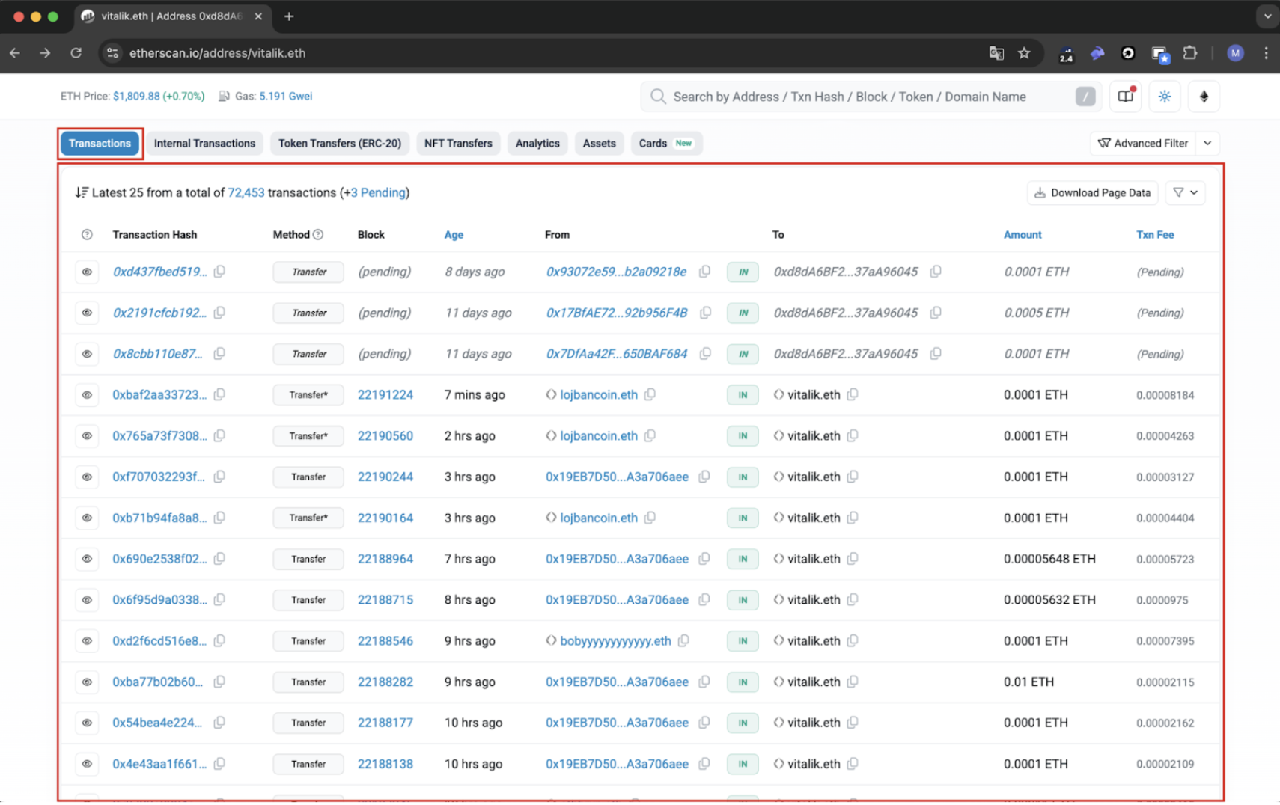Toggle light/dark theme sun icon
This screenshot has width=1280, height=805.
1165,97
